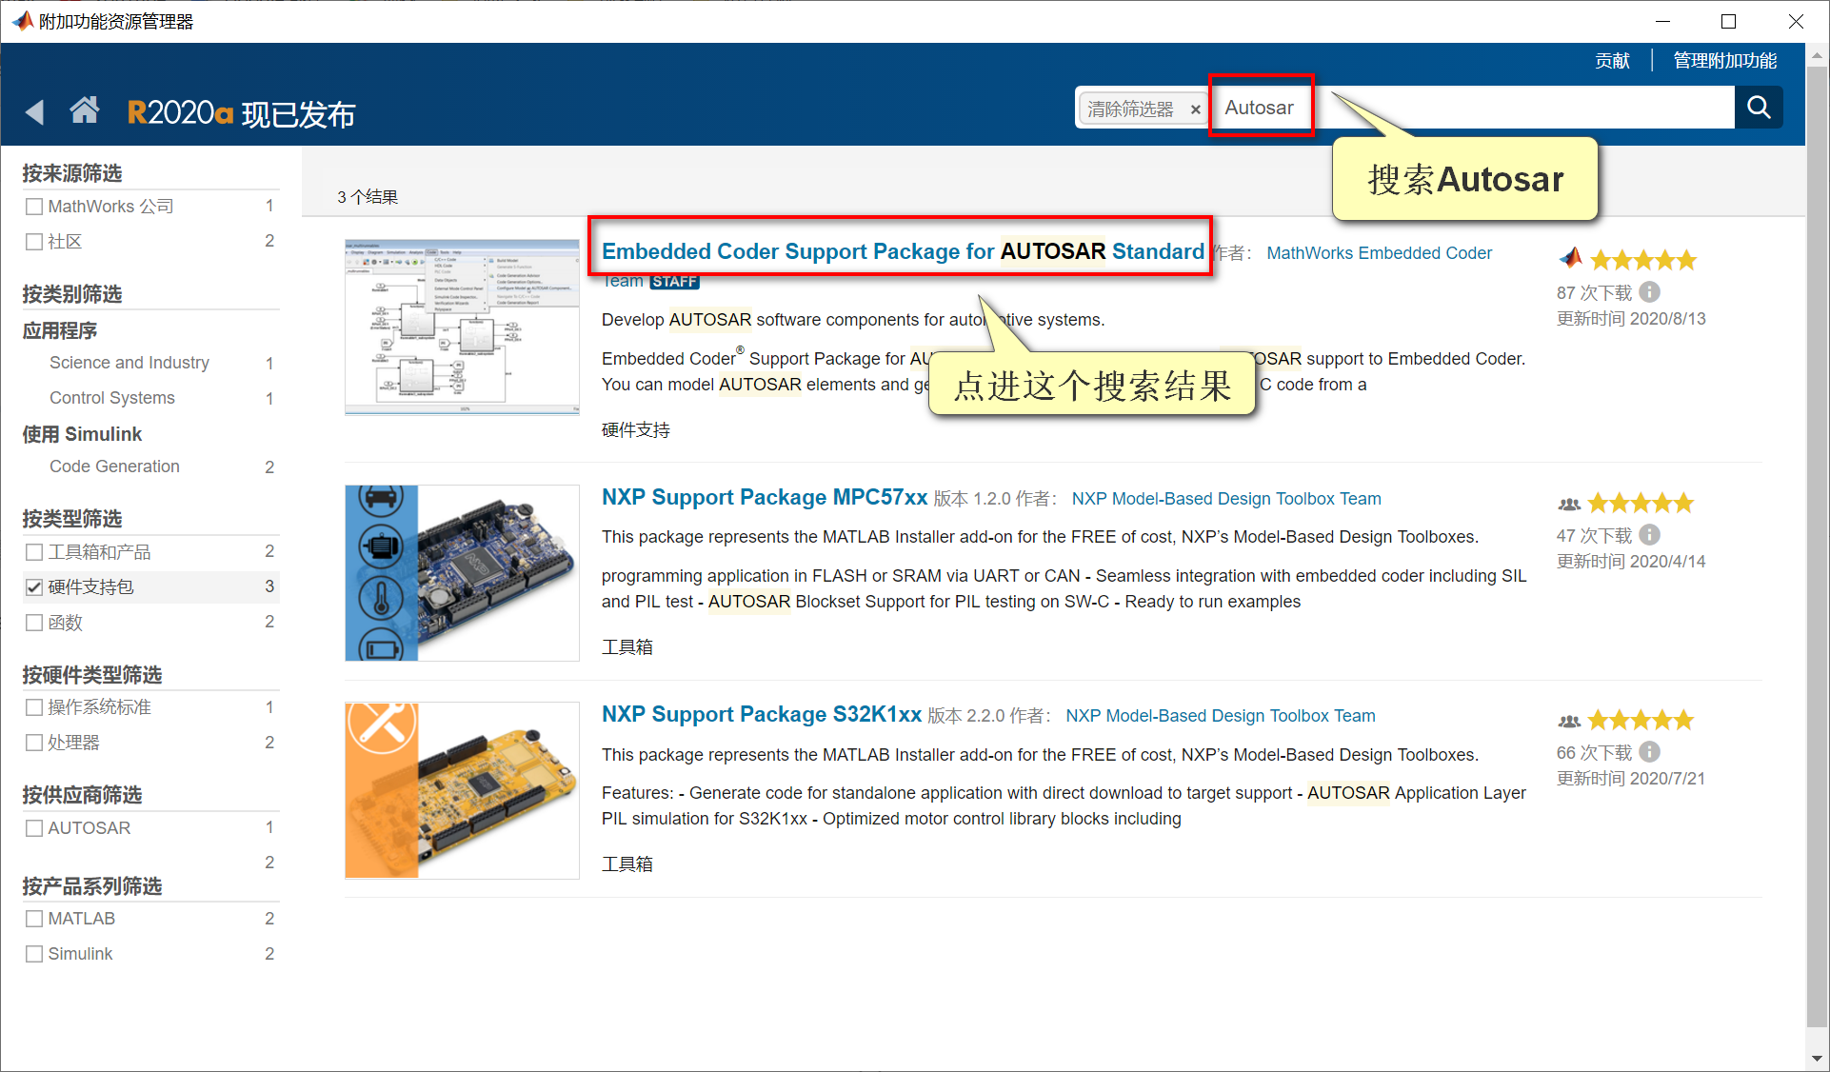The width and height of the screenshot is (1830, 1072).
Task: Click S32K1xx orange board thumbnail
Action: click(x=462, y=790)
